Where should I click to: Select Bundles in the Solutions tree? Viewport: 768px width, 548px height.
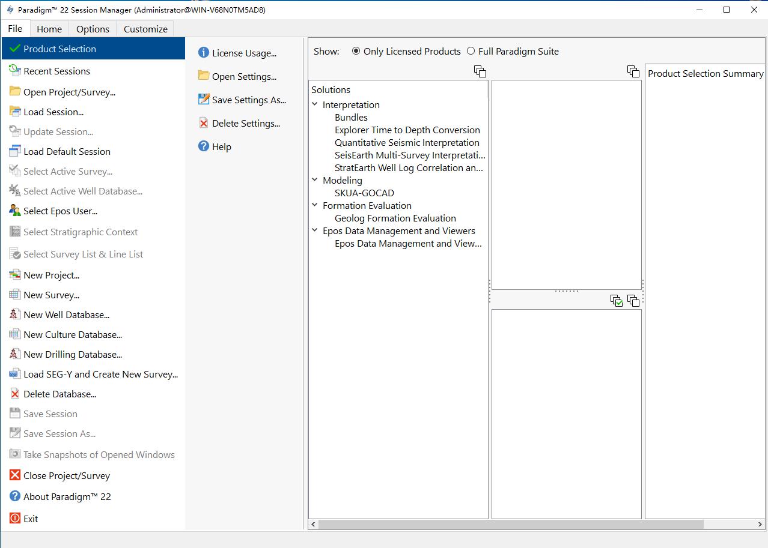(351, 117)
